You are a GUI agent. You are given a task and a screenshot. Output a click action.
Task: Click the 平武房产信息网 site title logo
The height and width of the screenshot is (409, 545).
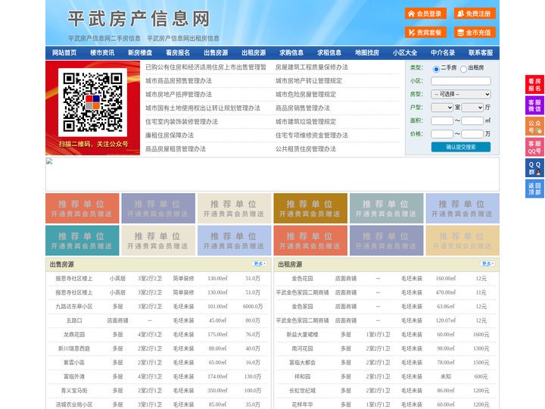point(139,19)
